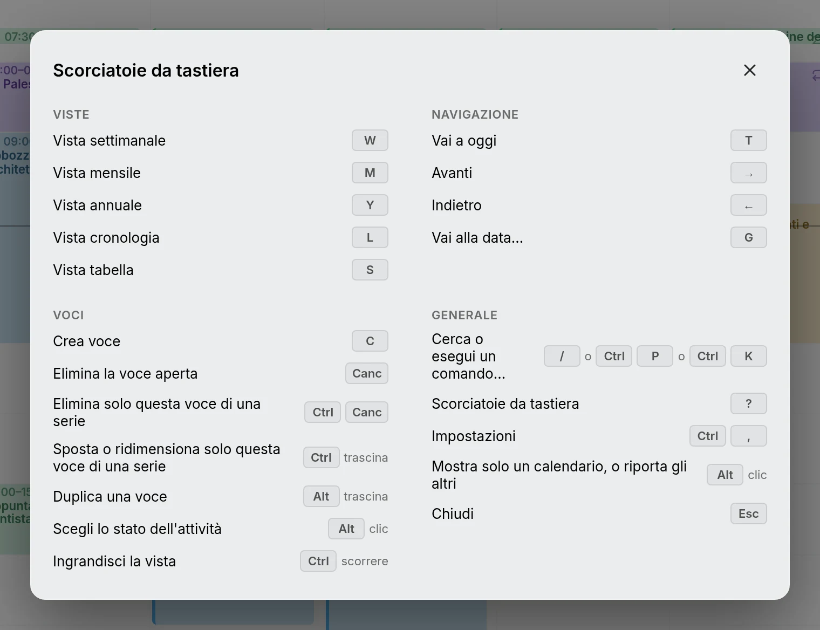Viewport: 820px width, 630px height.
Task: Click Alt key cap for "Mostra solo un calendario"
Action: [x=725, y=475]
